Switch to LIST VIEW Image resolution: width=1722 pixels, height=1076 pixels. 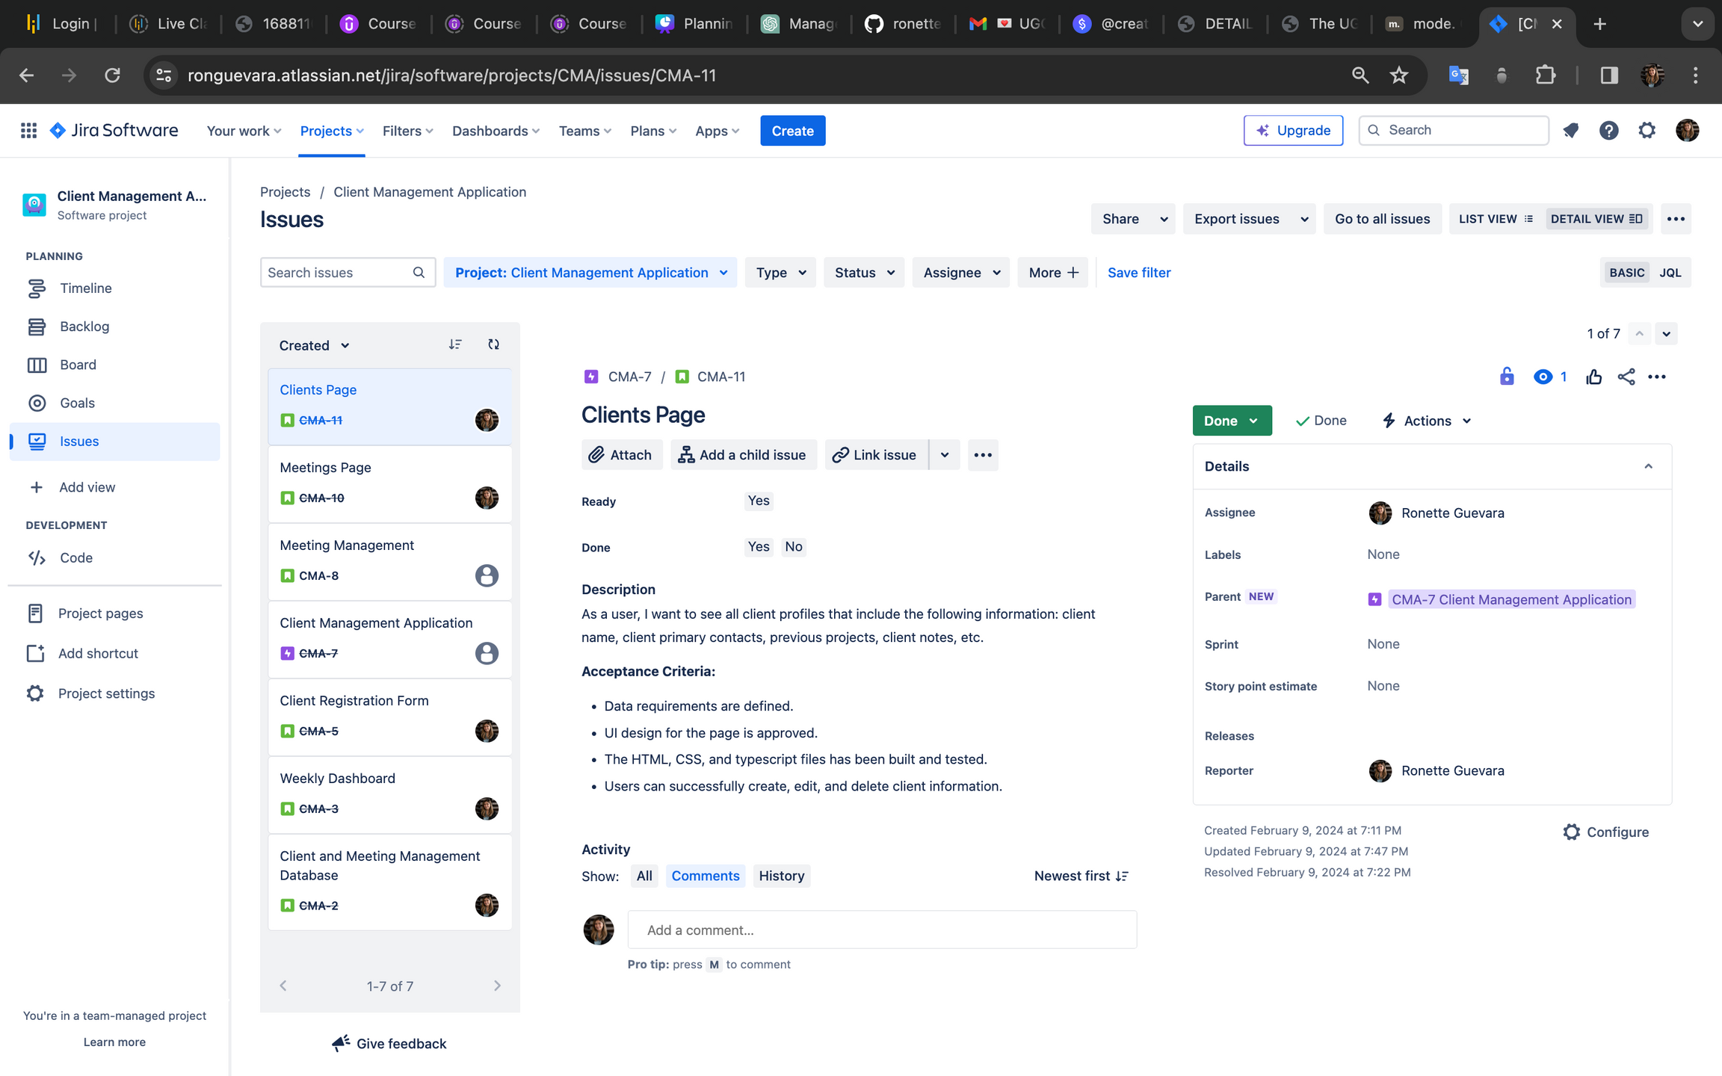click(x=1496, y=219)
